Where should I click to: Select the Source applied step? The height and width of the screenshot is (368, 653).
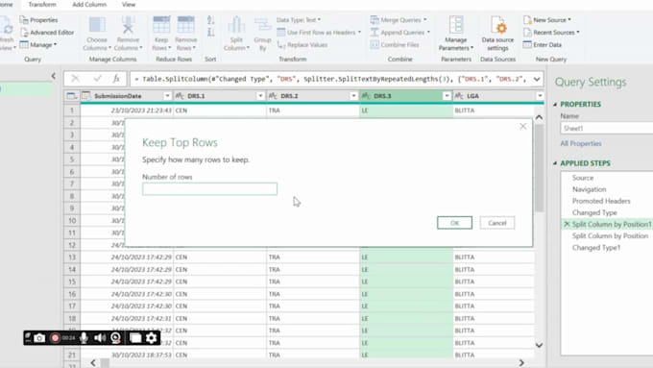click(x=583, y=178)
